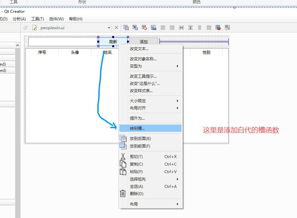This screenshot has width=297, height=218.
Task: Click the clipboard icon for 粘贴(P)
Action: pos(123,171)
